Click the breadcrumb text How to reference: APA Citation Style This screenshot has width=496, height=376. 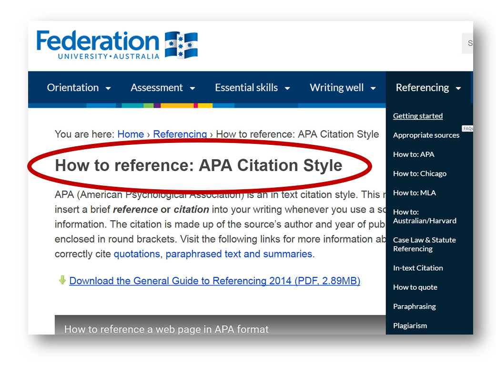pos(297,134)
